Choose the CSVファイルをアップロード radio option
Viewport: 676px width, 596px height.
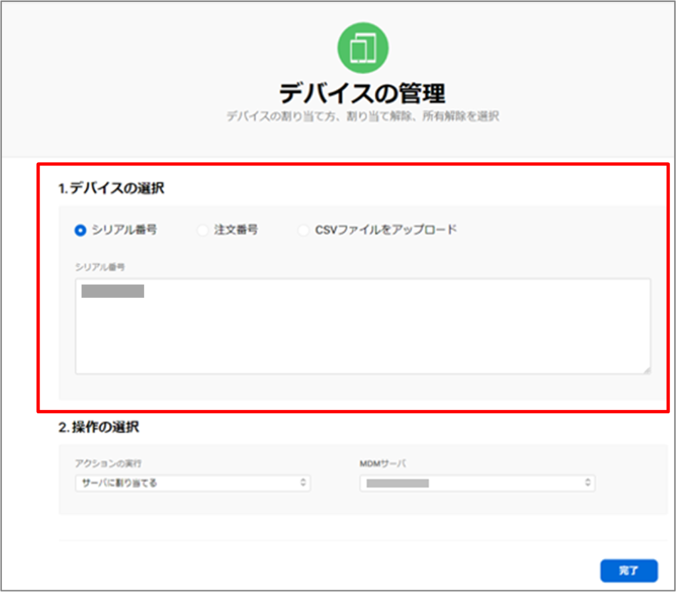click(x=303, y=230)
